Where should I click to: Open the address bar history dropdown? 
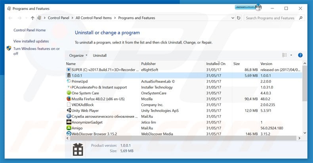233,18
